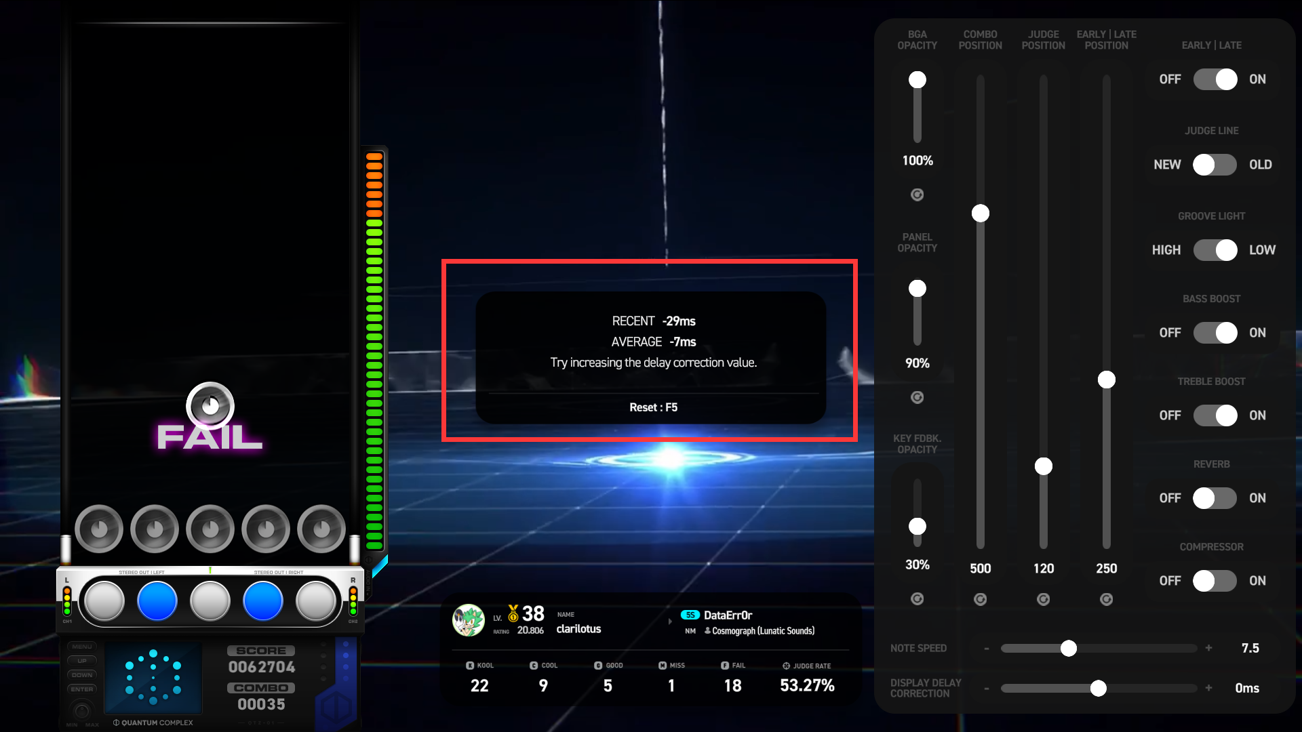Viewport: 1302px width, 732px height.
Task: Click the Note Speed slider handle
Action: coord(1068,649)
